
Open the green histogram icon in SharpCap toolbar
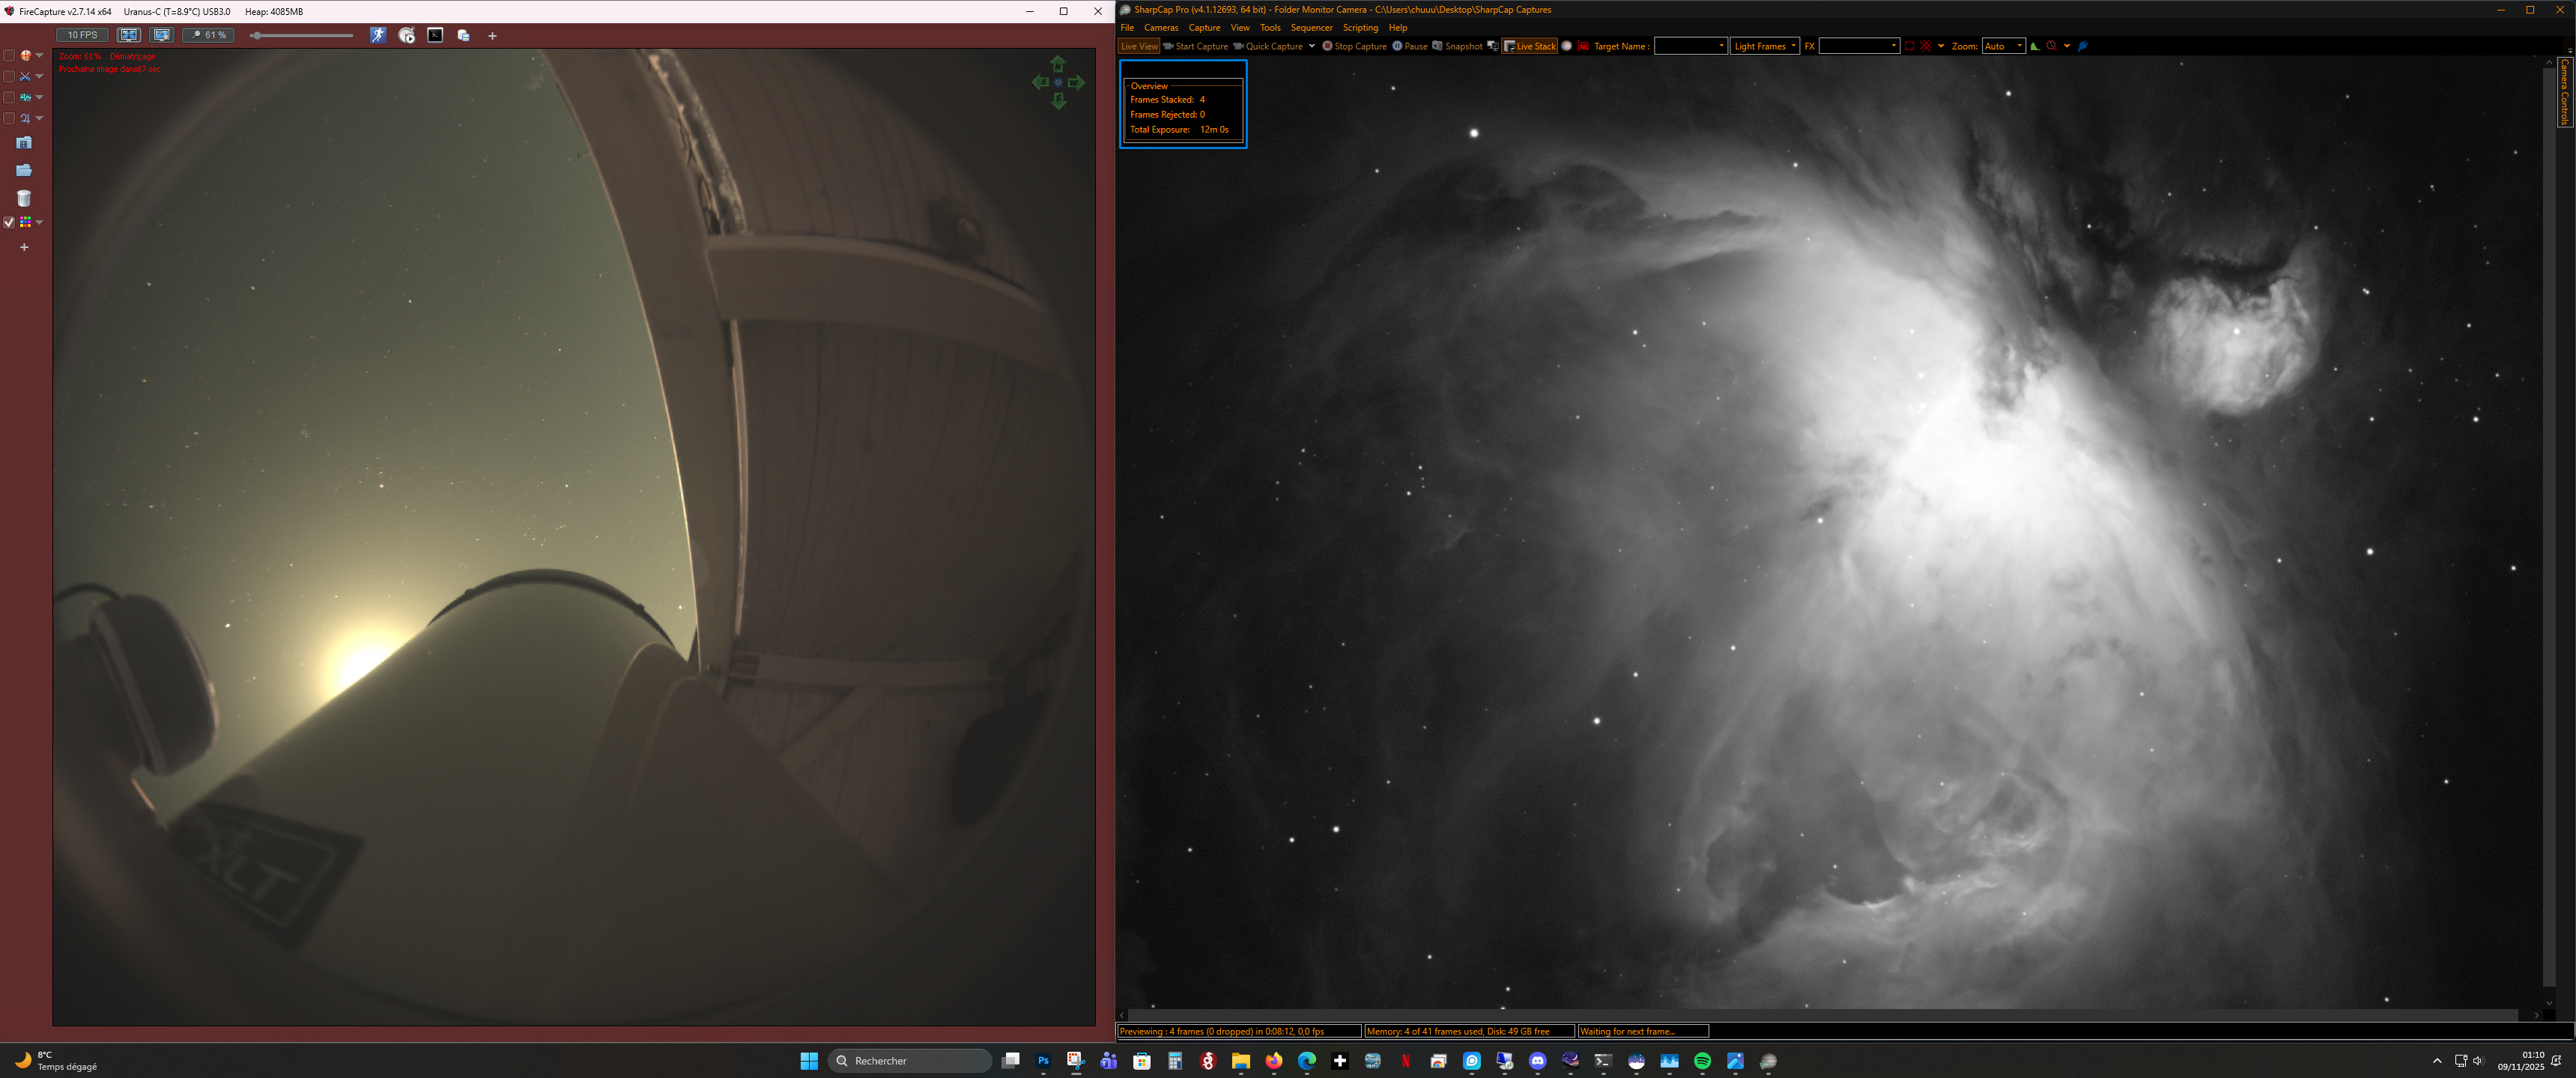[x=2035, y=46]
